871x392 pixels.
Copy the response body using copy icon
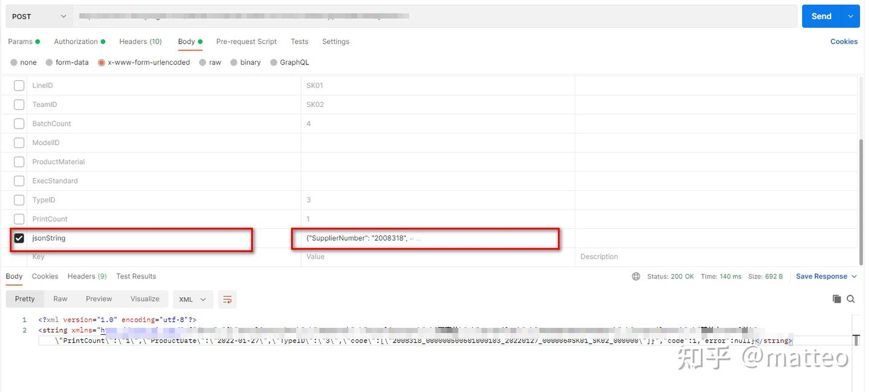(837, 298)
